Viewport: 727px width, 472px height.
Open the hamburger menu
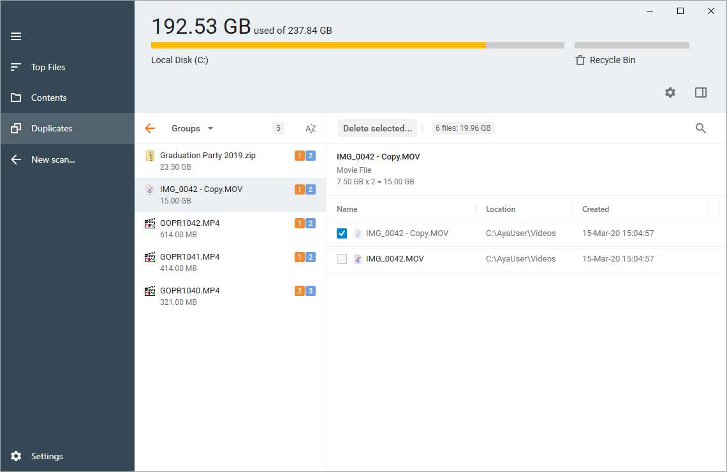(16, 36)
